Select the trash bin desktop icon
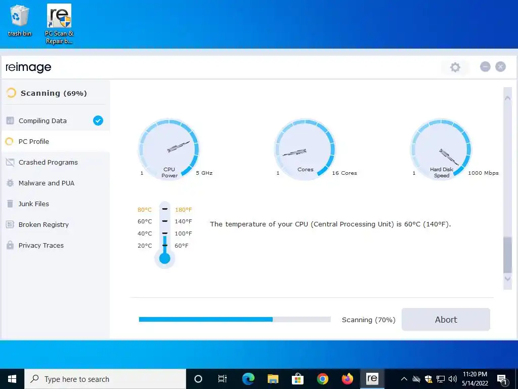Screen dimensions: 518x389 click(x=20, y=20)
